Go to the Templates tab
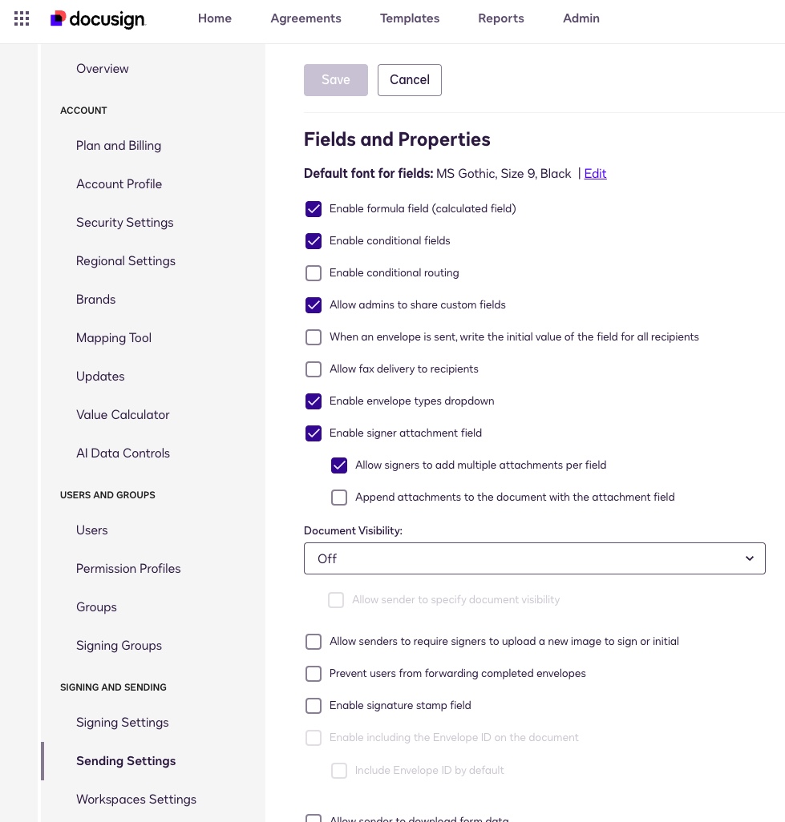Screen dimensions: 785x822 [410, 18]
